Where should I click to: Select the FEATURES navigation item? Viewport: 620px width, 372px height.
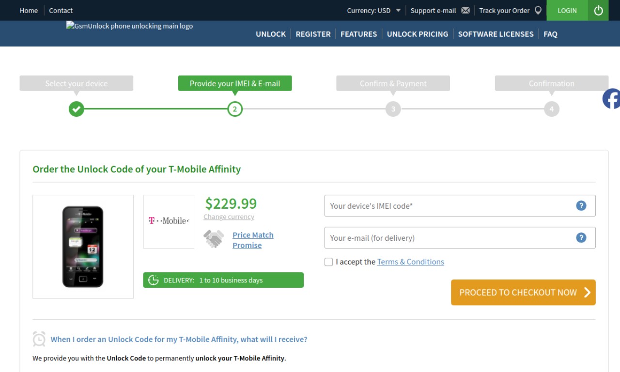click(358, 34)
